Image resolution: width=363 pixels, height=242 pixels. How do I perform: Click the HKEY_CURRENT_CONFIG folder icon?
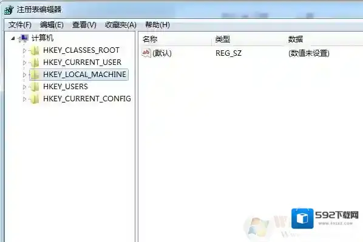35,99
